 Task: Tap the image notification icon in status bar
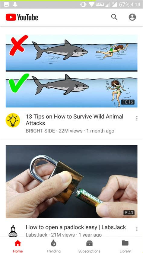[x=6, y=4]
